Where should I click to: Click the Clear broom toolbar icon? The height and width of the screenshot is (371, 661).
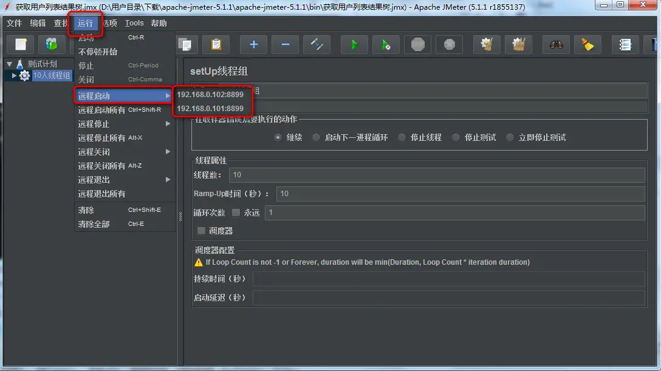487,44
